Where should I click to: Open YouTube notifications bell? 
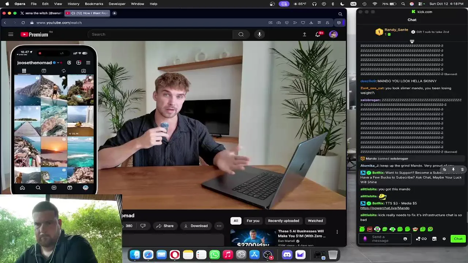pyautogui.click(x=318, y=34)
